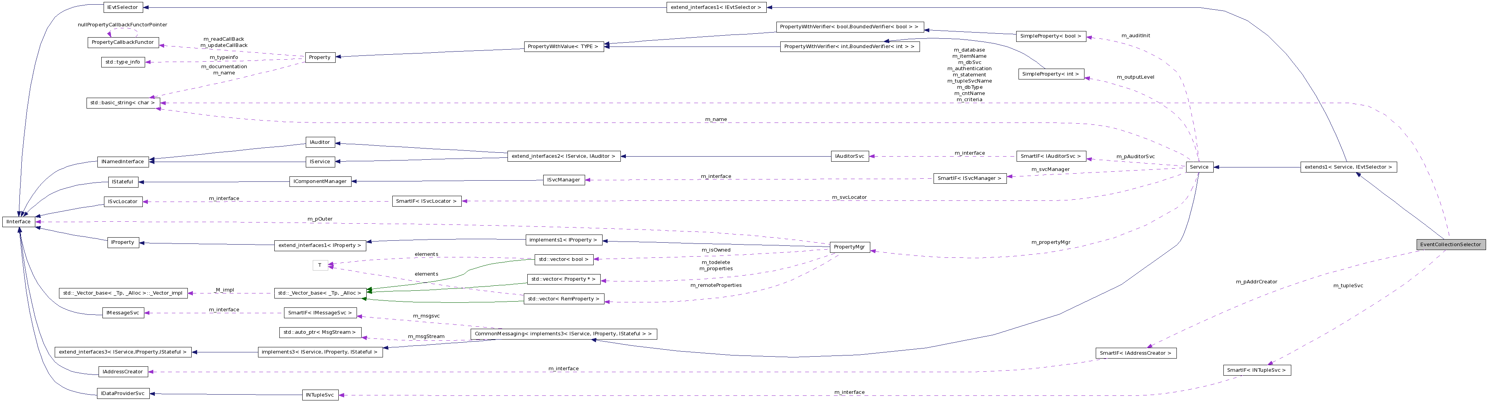Select the SmartIF< ISvcLocator > box

(x=426, y=201)
